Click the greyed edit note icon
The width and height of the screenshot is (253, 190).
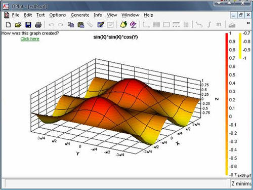(110, 25)
